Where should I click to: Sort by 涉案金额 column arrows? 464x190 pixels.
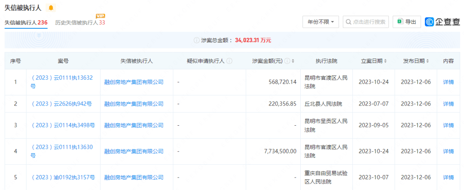tap(293, 61)
